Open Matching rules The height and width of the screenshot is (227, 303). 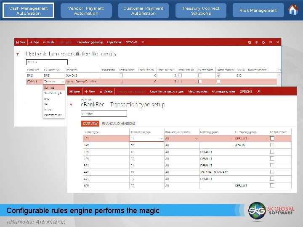click(x=198, y=92)
